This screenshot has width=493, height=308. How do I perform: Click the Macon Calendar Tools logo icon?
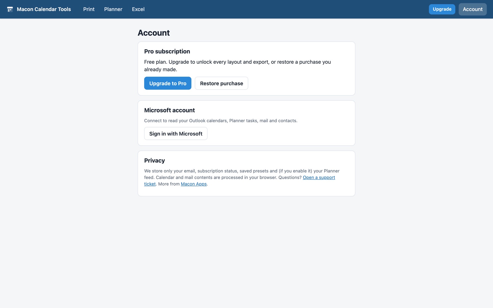point(10,9)
